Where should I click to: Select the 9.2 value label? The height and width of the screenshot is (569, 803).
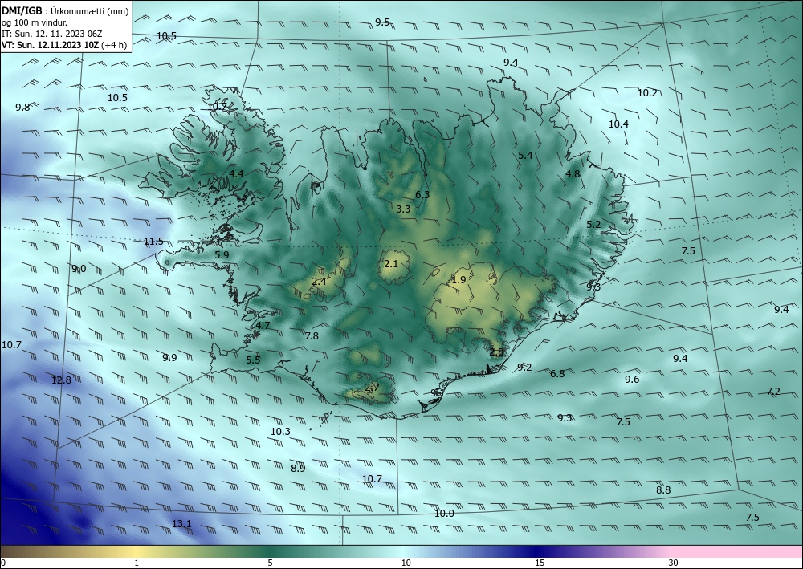tap(524, 367)
